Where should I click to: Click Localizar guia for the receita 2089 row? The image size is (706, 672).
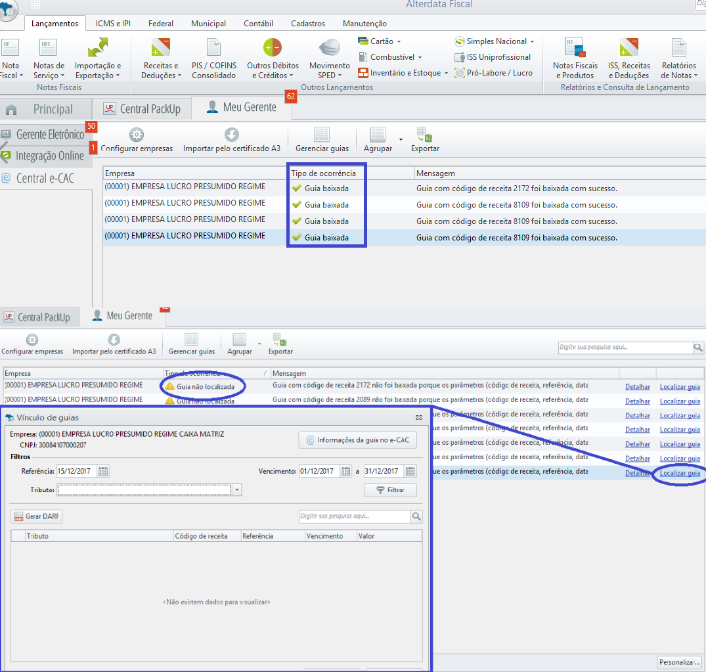point(680,401)
